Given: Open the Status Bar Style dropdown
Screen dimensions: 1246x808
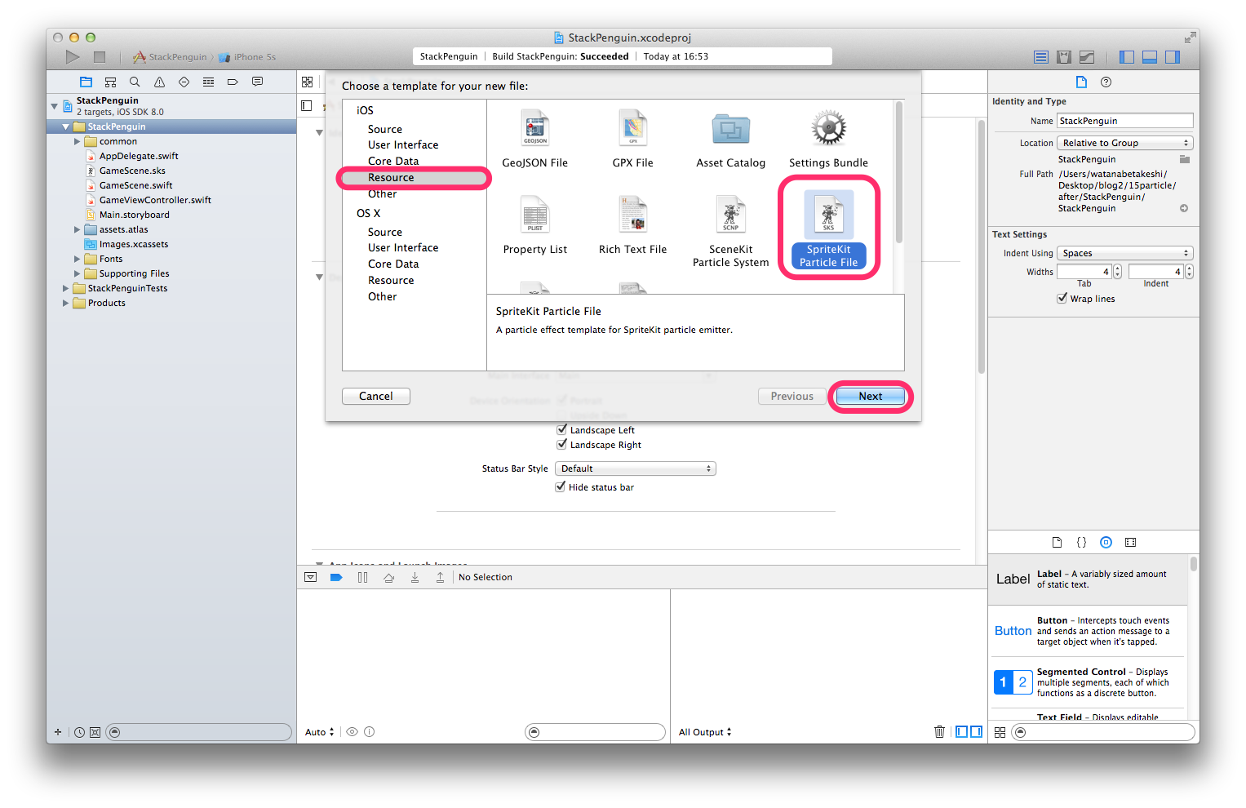Looking at the screenshot, I should 635,468.
